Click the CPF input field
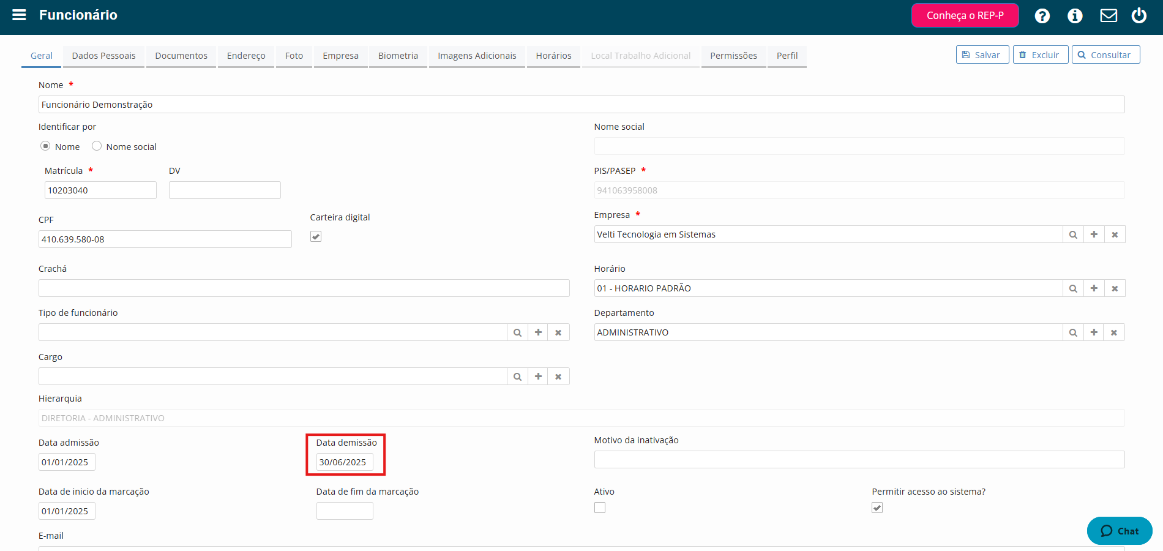This screenshot has width=1163, height=551. (x=165, y=239)
